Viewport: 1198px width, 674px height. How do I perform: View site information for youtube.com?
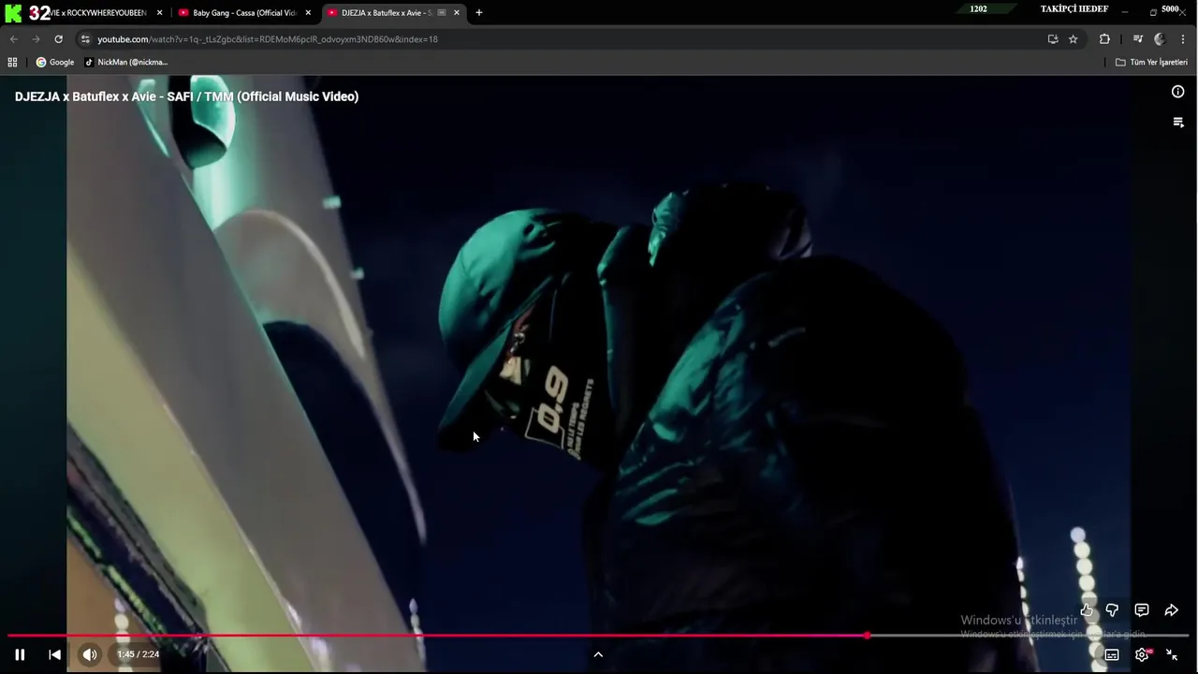[x=84, y=39]
